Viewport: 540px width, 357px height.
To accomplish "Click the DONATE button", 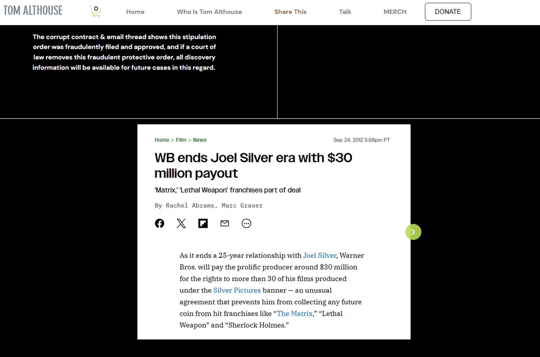I will (448, 12).
